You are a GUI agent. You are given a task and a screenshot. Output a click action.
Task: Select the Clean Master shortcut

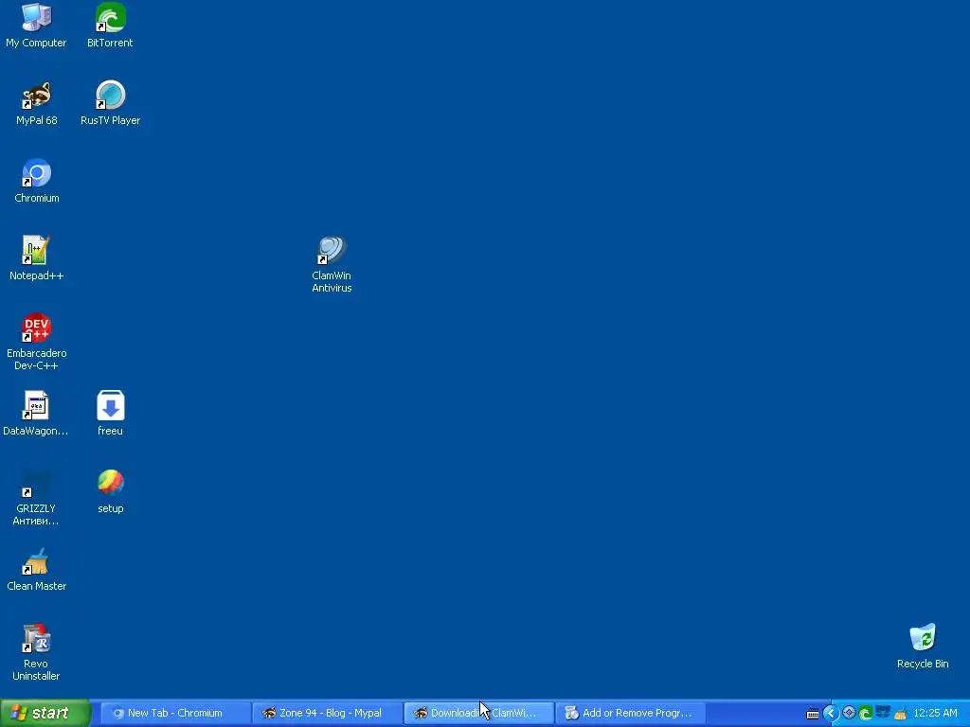click(x=37, y=569)
